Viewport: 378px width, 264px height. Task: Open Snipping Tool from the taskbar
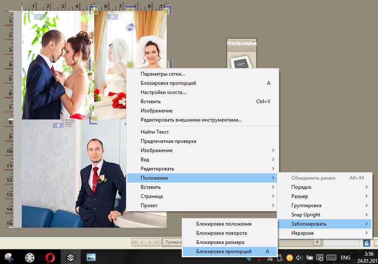point(9,257)
